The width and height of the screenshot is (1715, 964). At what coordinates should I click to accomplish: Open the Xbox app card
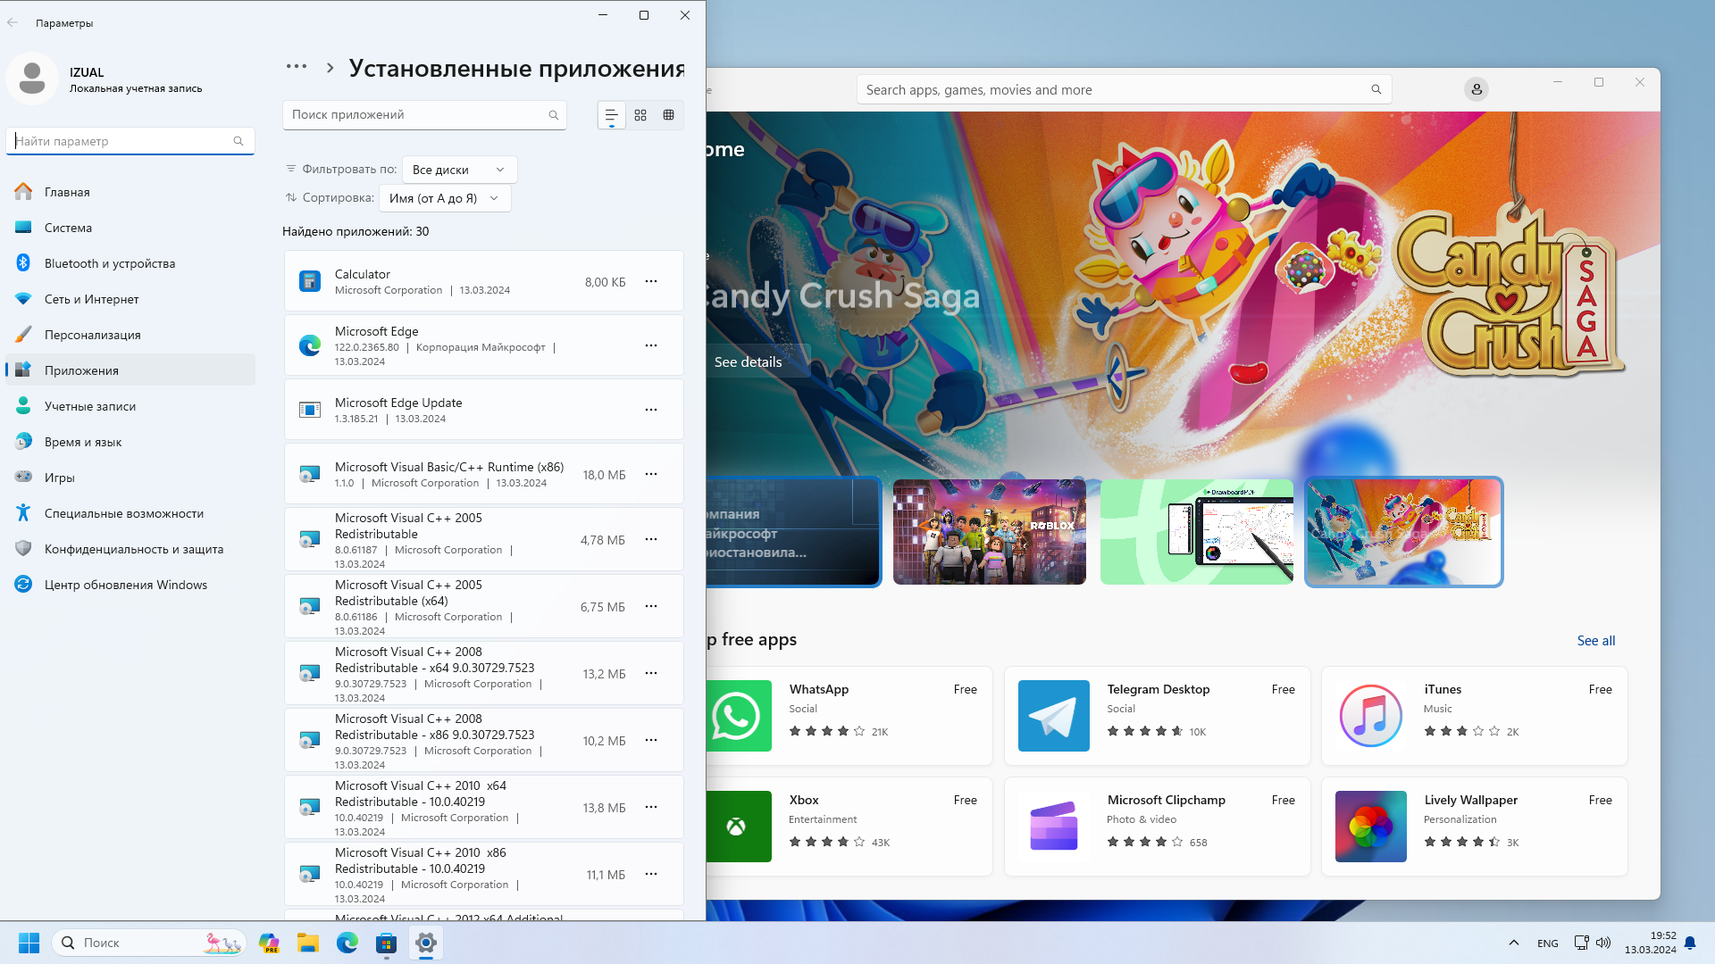(x=849, y=827)
